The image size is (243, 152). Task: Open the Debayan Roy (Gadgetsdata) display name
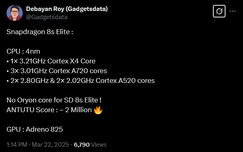pos(67,9)
